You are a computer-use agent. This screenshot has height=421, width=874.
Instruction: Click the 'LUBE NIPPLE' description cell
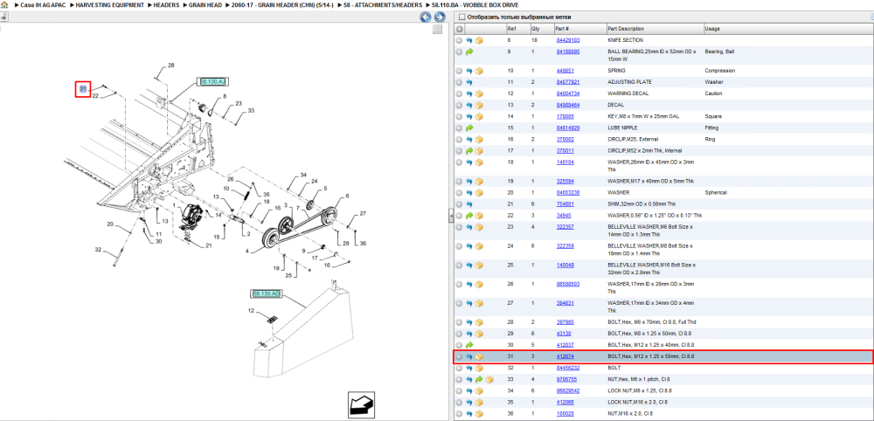[622, 128]
